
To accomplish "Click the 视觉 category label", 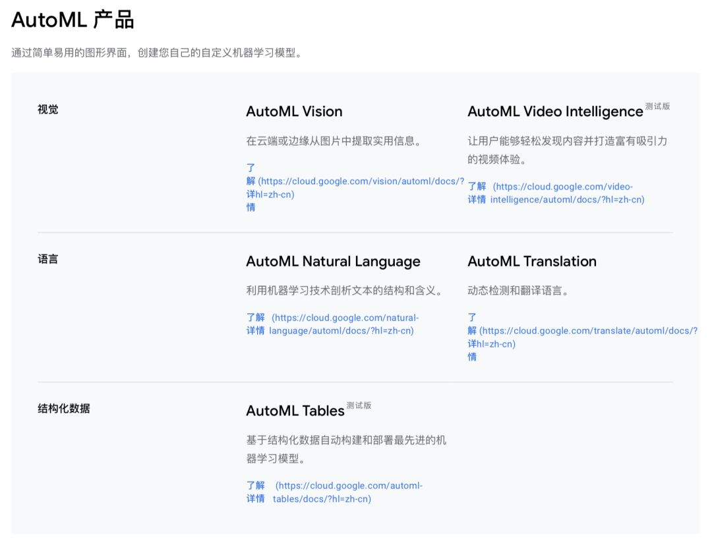I will [47, 109].
